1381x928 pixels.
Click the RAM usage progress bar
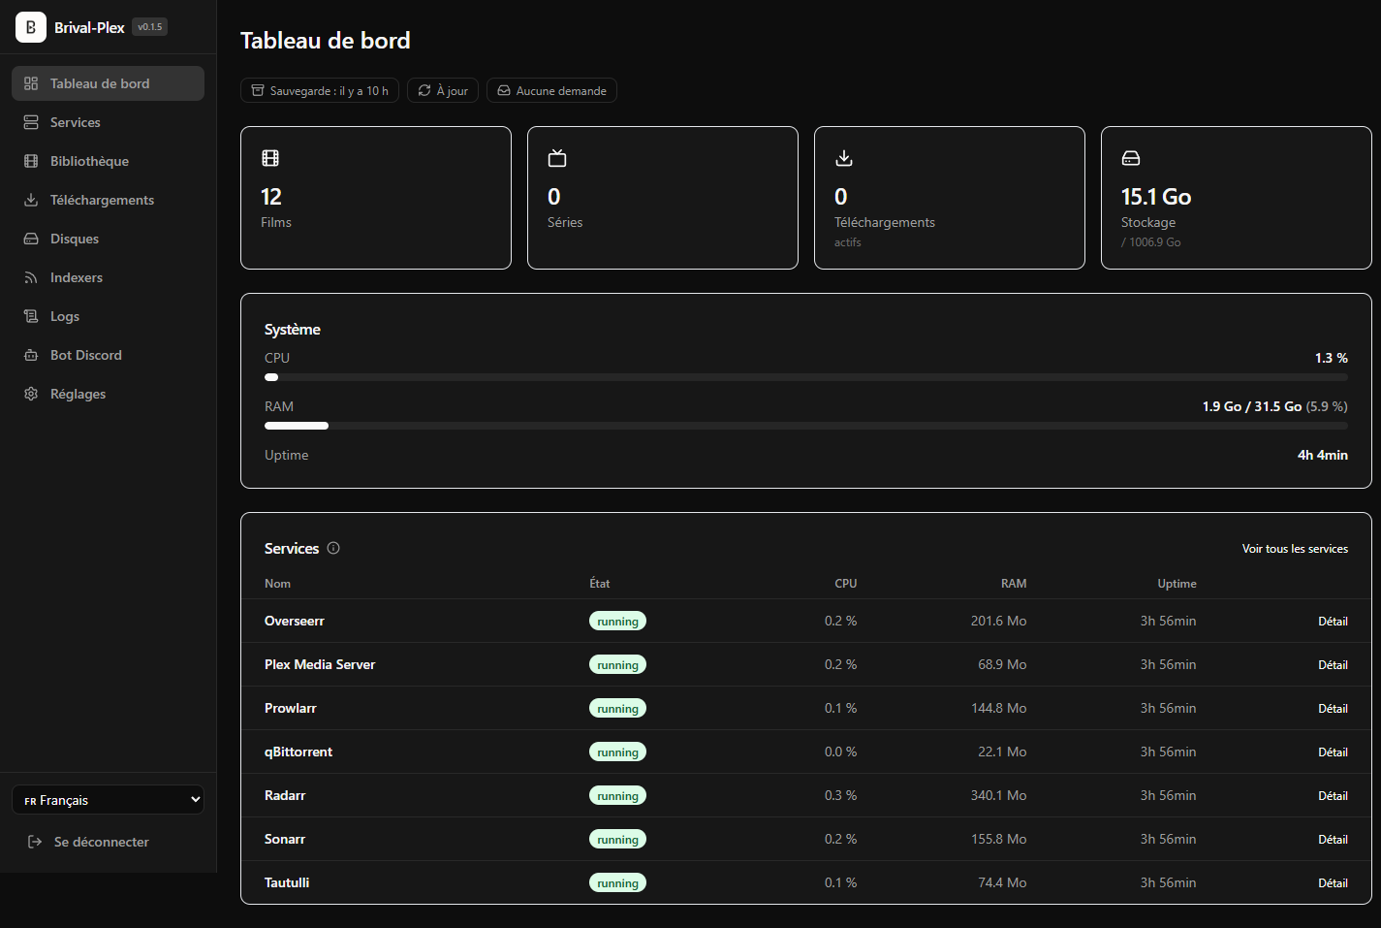pos(806,426)
